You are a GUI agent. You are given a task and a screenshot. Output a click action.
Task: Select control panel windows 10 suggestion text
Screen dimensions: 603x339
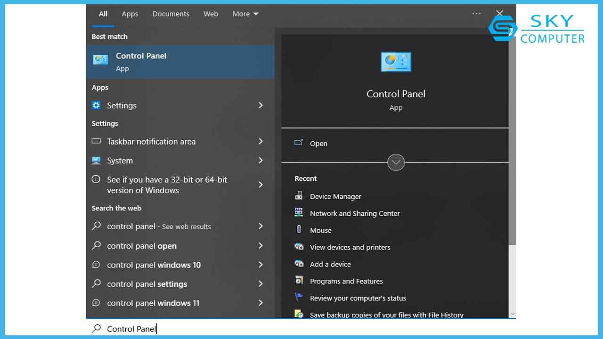tap(154, 265)
